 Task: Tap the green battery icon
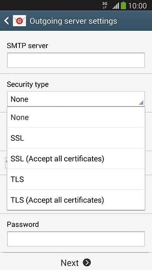123,5
